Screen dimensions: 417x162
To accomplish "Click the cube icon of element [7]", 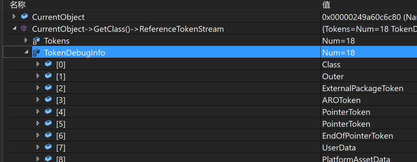I will click(48, 147).
